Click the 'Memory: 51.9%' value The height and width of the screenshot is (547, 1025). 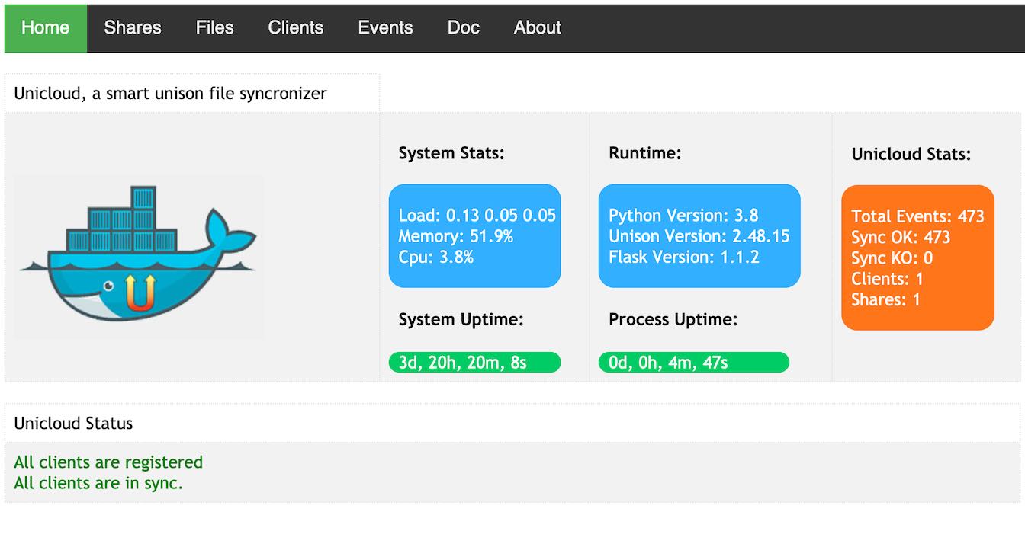coord(456,236)
